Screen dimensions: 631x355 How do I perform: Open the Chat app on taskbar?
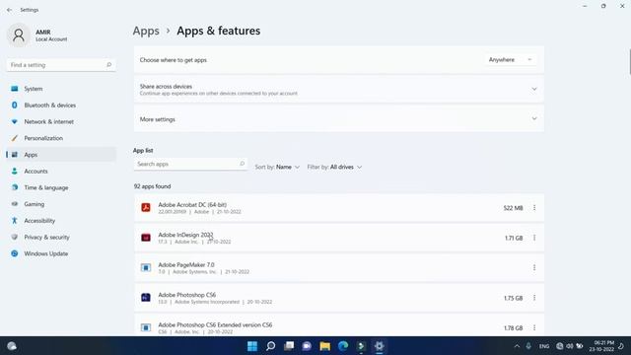(x=307, y=346)
